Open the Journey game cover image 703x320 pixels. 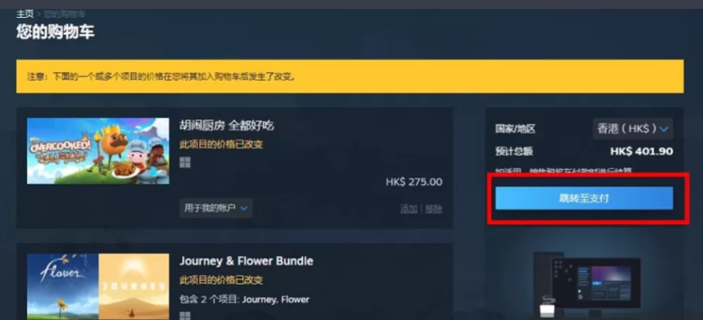coord(134,287)
